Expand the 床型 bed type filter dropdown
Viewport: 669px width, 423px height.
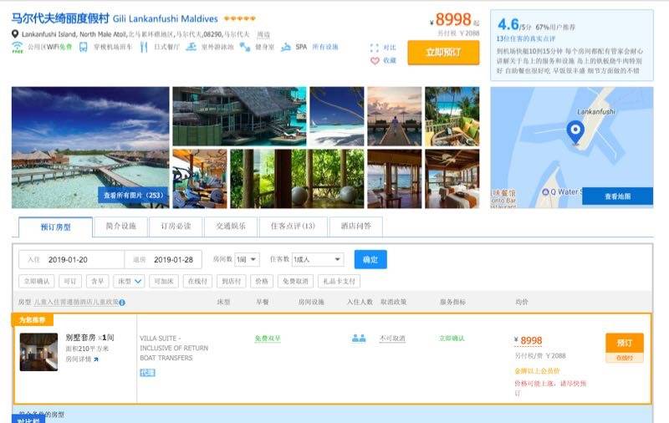click(130, 282)
